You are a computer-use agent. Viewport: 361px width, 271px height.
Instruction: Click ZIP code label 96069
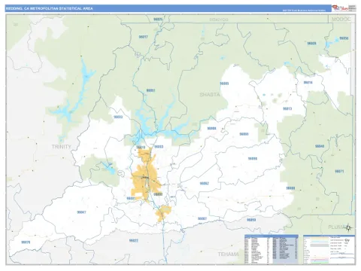pyautogui.click(x=244, y=134)
